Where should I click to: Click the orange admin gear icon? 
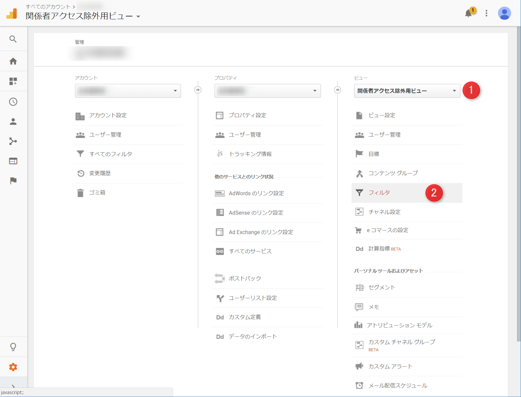[13, 367]
